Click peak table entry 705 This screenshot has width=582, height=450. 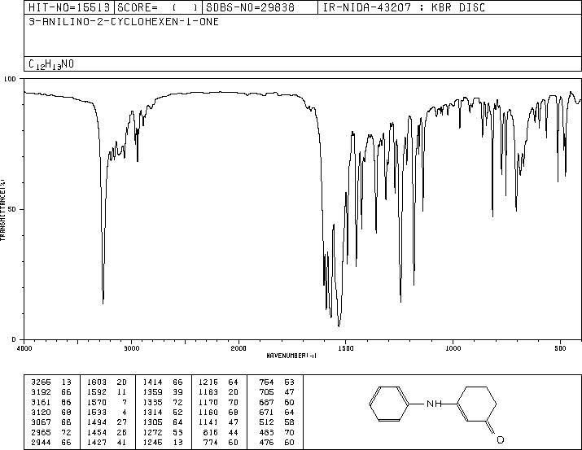click(277, 392)
